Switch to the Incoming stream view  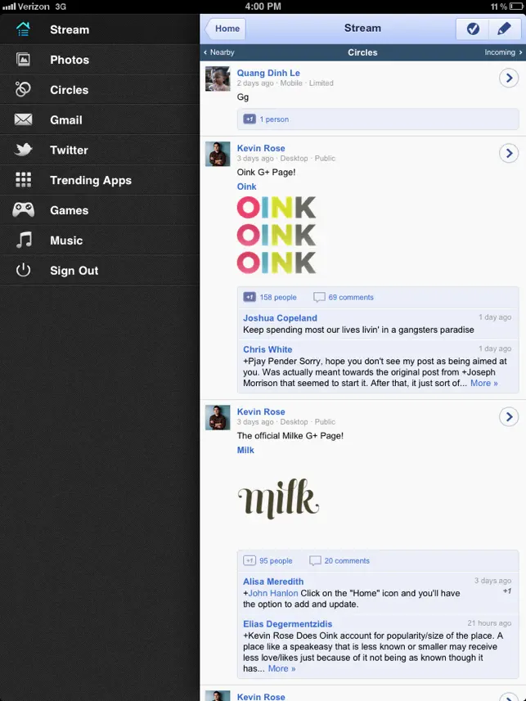[503, 52]
